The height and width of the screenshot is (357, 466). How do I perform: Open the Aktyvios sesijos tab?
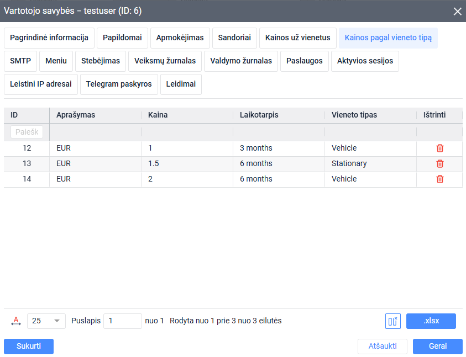pos(365,61)
